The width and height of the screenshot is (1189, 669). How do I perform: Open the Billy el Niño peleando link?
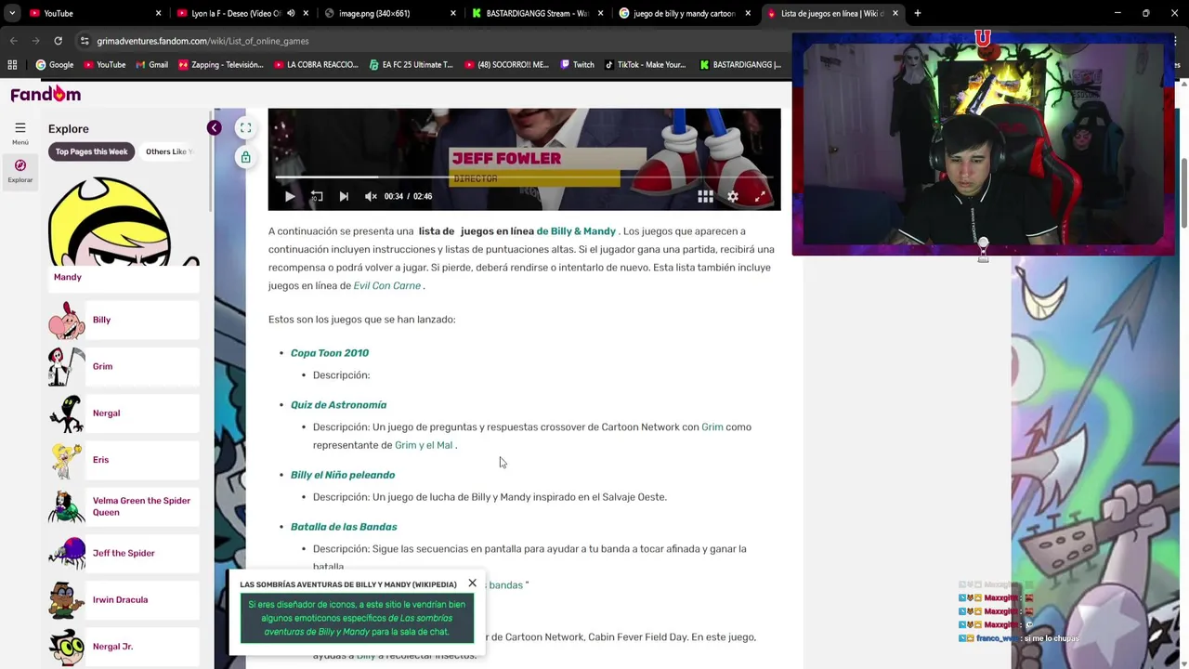pos(343,475)
